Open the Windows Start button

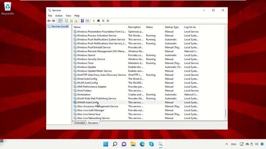click(x=106, y=144)
